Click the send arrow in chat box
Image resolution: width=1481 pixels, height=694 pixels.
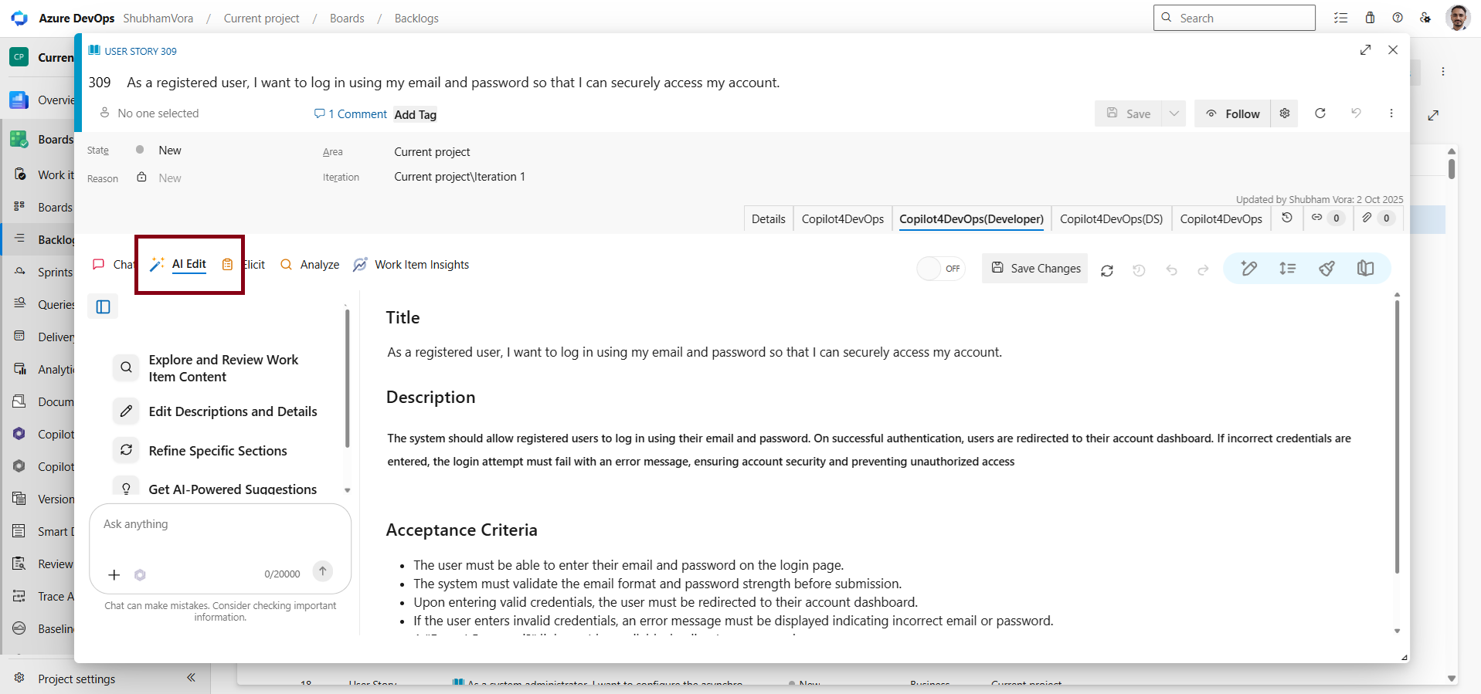pyautogui.click(x=323, y=571)
